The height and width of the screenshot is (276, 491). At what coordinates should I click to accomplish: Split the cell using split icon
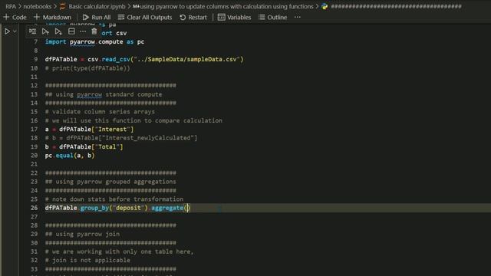(x=71, y=31)
